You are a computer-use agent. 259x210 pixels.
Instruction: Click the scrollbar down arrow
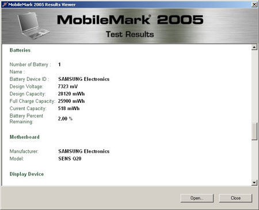pos(254,182)
